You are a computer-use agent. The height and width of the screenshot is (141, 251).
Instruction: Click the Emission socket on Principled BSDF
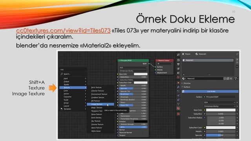click(118, 121)
